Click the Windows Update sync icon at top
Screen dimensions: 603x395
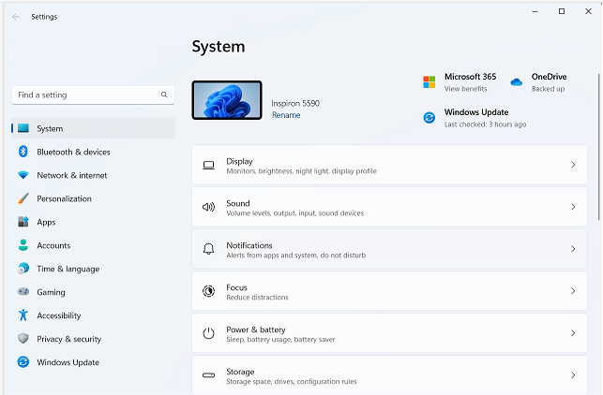click(429, 118)
